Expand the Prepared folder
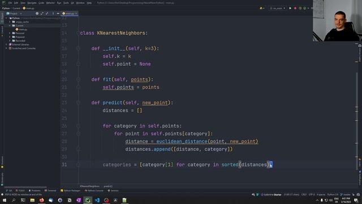Image resolution: width=362 pixels, height=204 pixels. pos(10,37)
